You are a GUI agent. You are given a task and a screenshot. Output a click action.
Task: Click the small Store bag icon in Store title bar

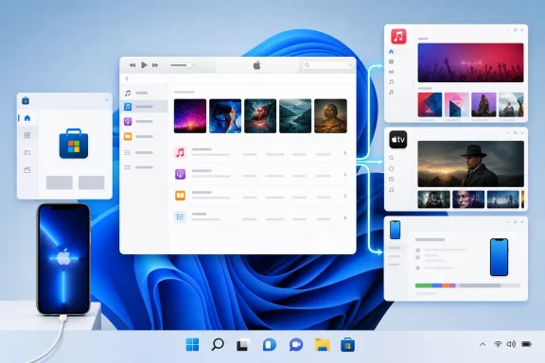(x=26, y=101)
